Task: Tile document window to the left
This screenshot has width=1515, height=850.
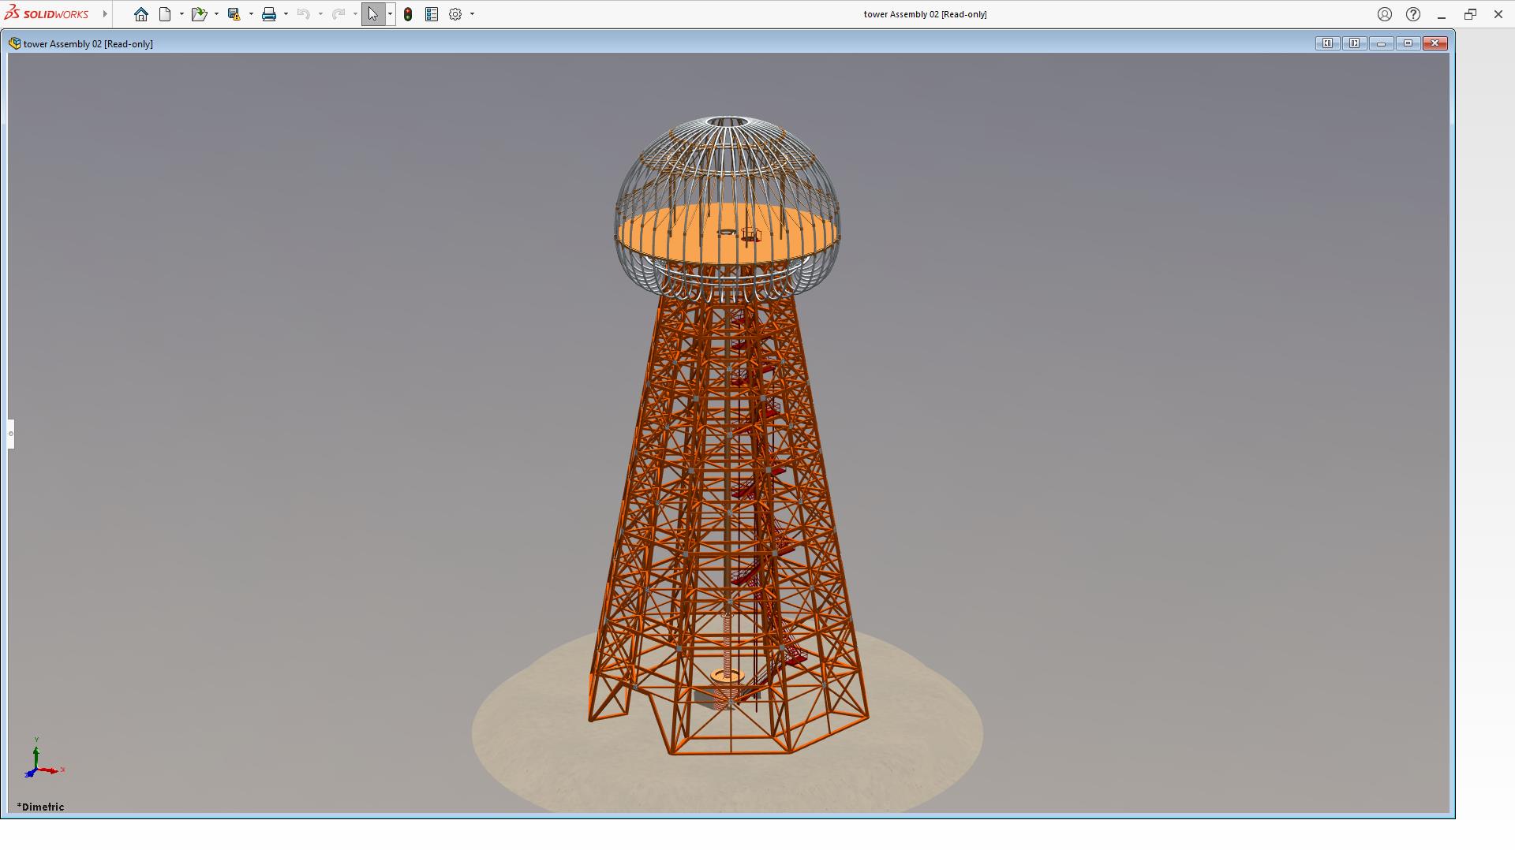Action: 1327,43
